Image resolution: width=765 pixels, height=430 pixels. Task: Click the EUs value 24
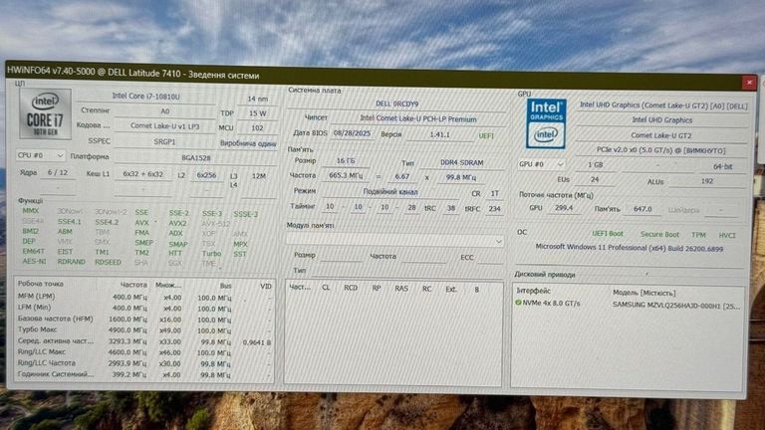[595, 179]
